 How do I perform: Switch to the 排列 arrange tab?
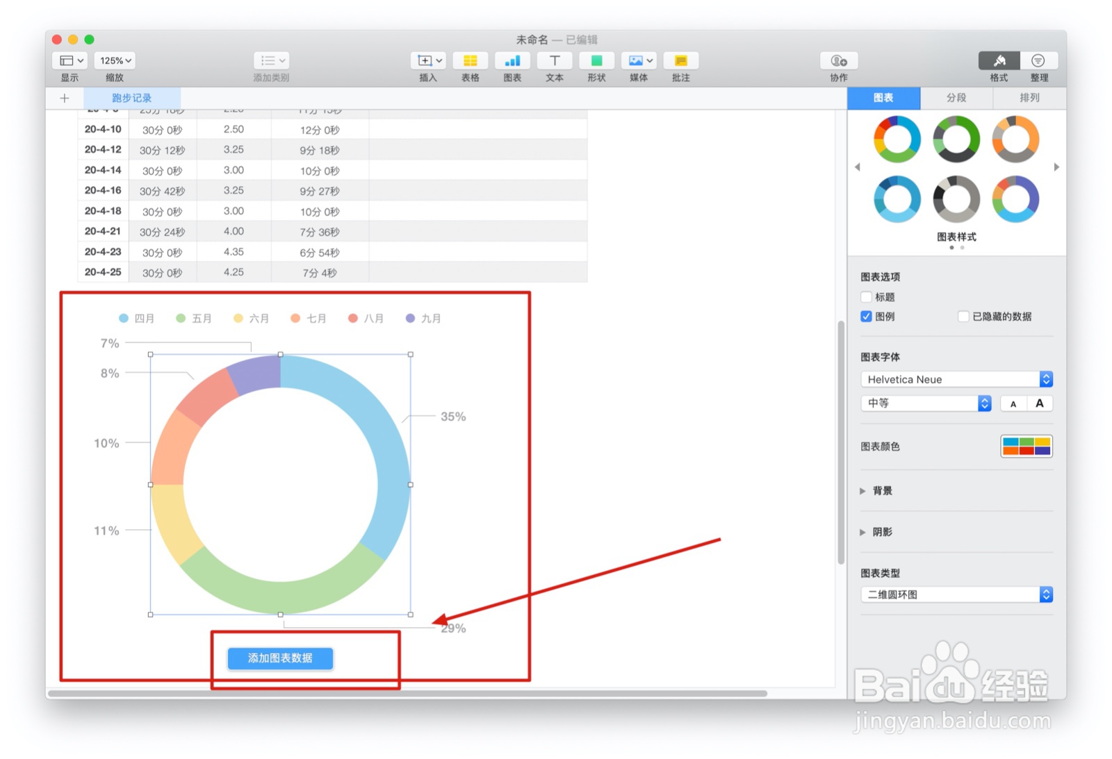(x=1028, y=97)
